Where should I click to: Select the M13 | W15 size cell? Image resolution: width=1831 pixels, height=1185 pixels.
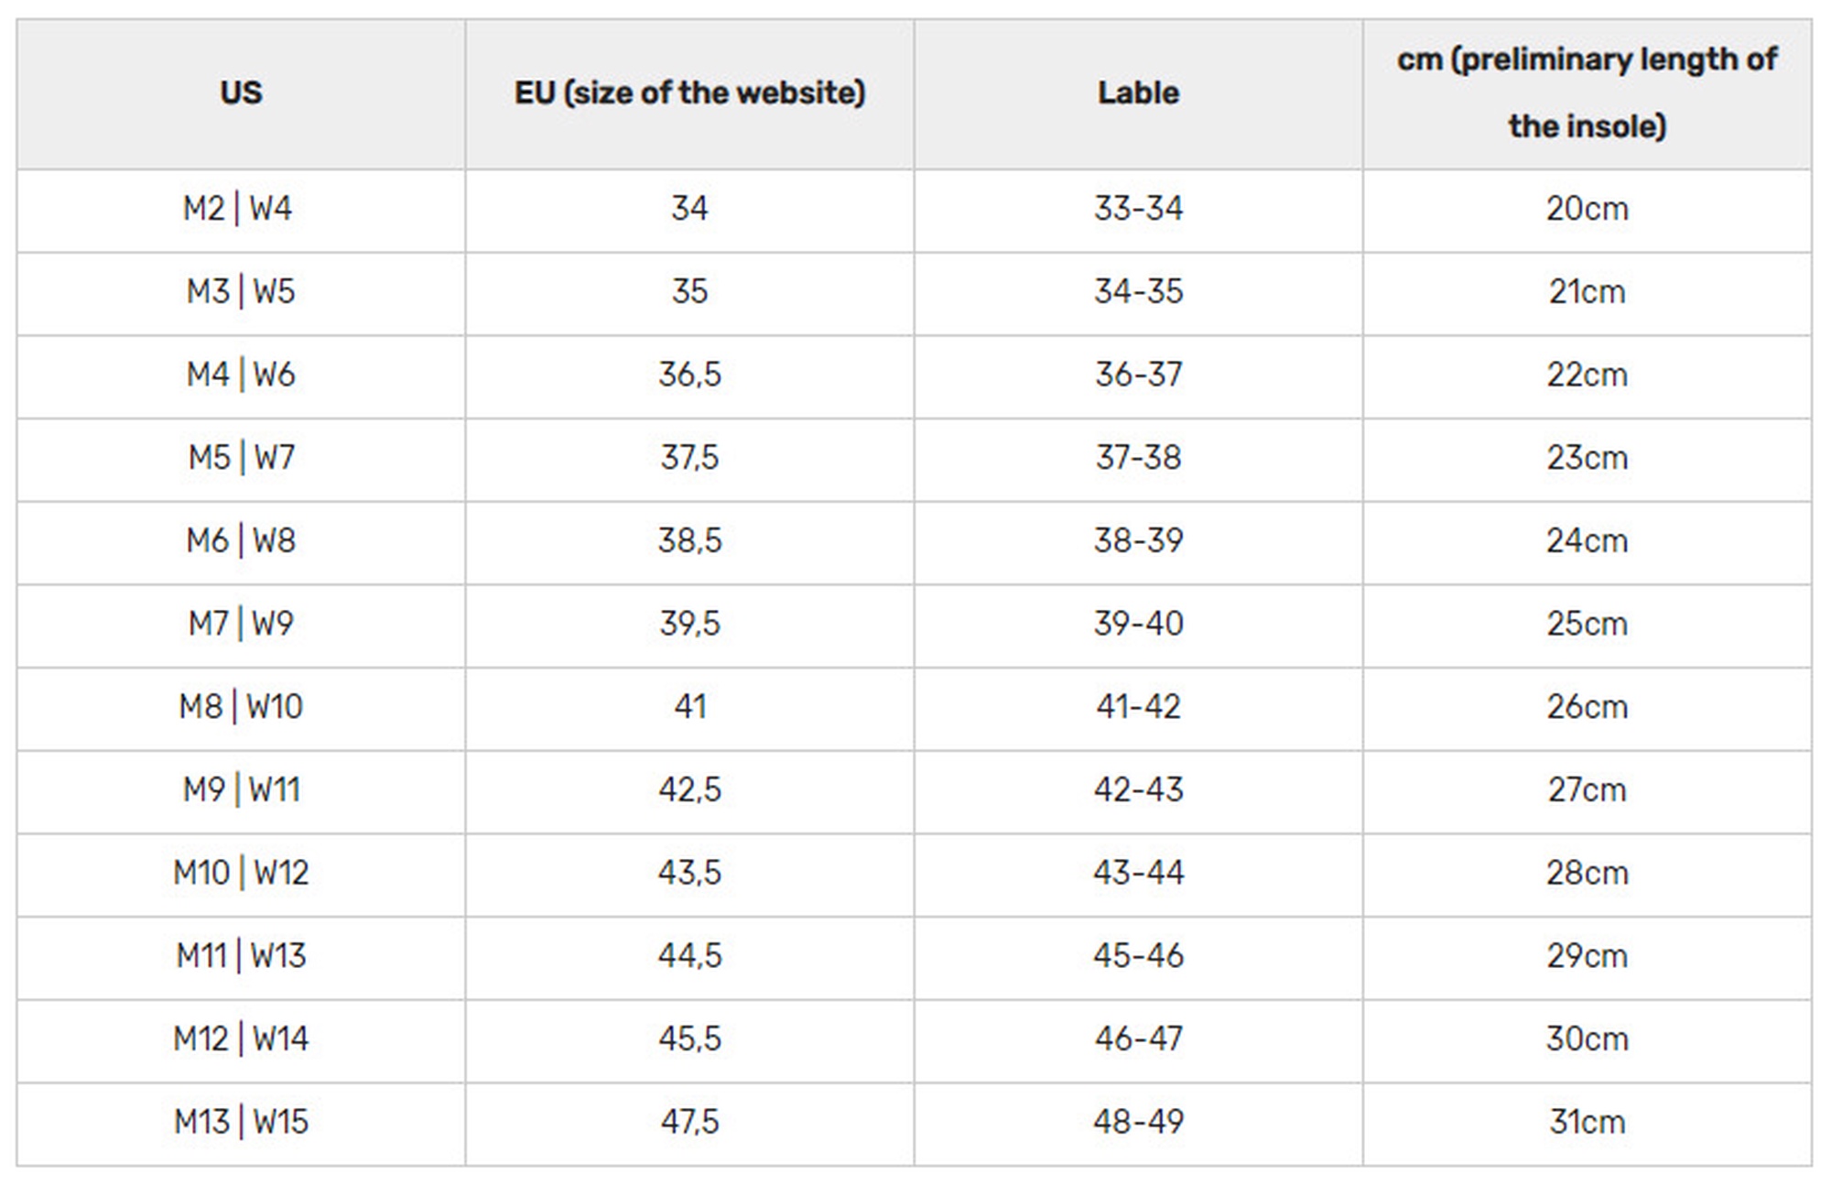click(x=241, y=1124)
